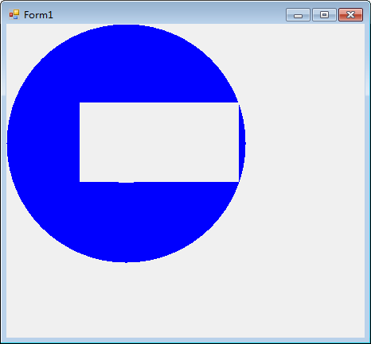Click inside the gray rectangular cutout in the circle
The image size is (371, 344).
click(x=159, y=142)
